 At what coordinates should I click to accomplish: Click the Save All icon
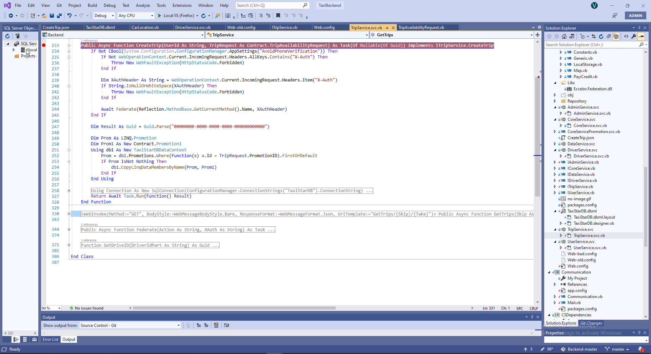click(x=59, y=16)
